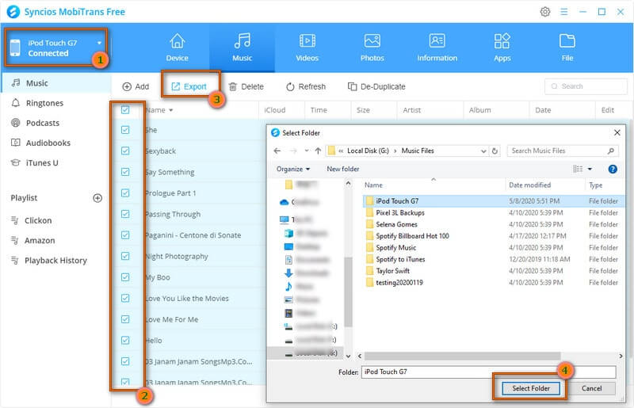
Task: Toggle the select-all checkbox in header
Action: tap(125, 110)
